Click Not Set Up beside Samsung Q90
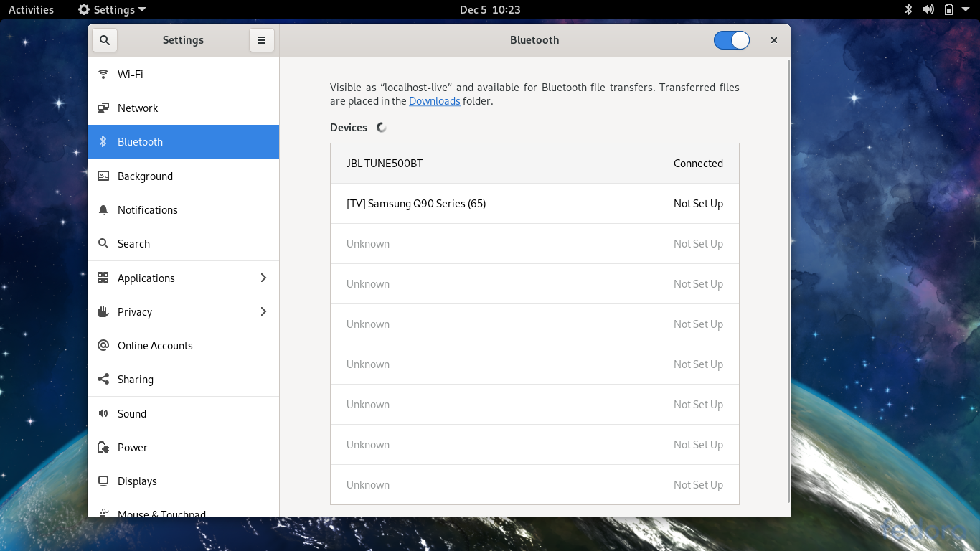 coord(698,204)
